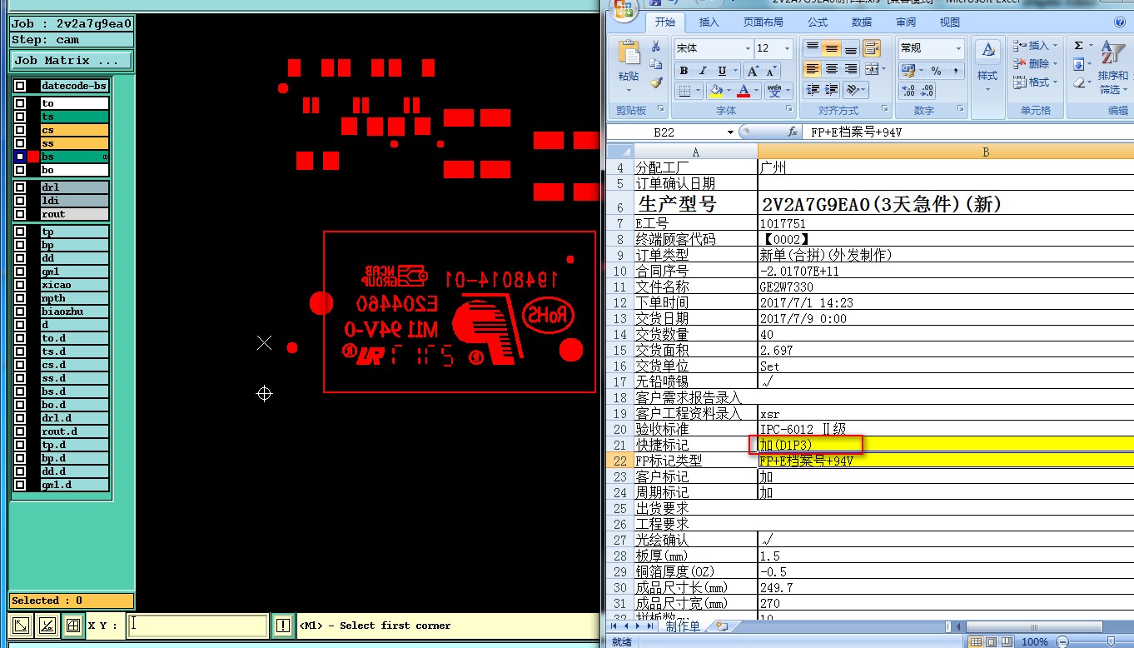Open the Fill Color dropdown arrow
The height and width of the screenshot is (648, 1134).
(729, 90)
